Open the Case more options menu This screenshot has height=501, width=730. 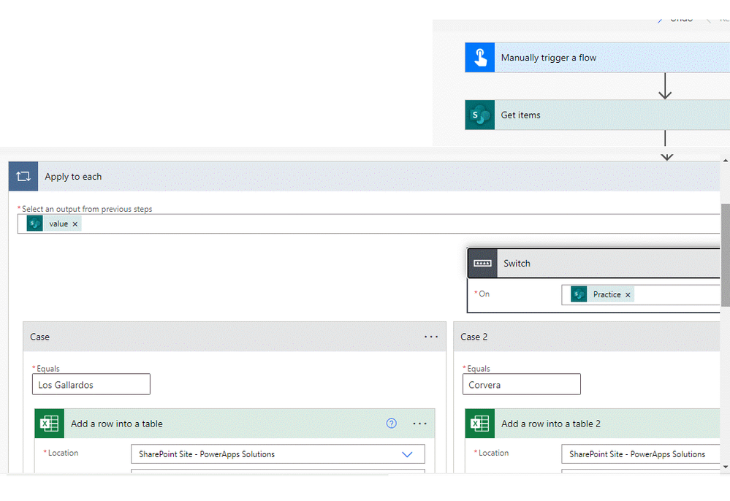click(431, 337)
